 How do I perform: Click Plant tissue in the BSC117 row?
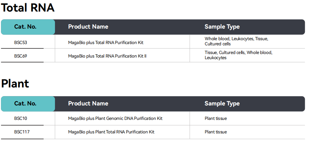[x=215, y=132]
